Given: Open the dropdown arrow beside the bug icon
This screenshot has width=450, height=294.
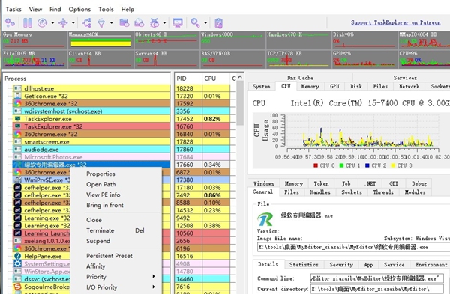Looking at the screenshot, I should pos(164,22).
